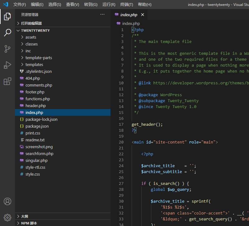249x226 pixels.
Task: Open the 文件(F) menu
Action: (19, 4)
